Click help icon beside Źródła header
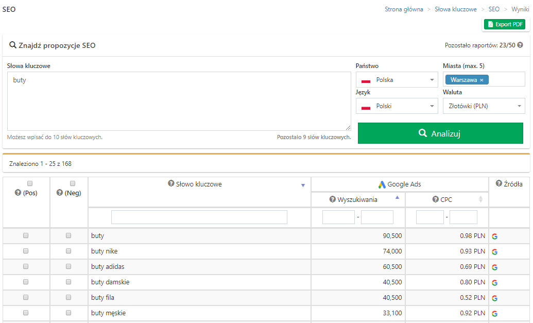 [498, 183]
